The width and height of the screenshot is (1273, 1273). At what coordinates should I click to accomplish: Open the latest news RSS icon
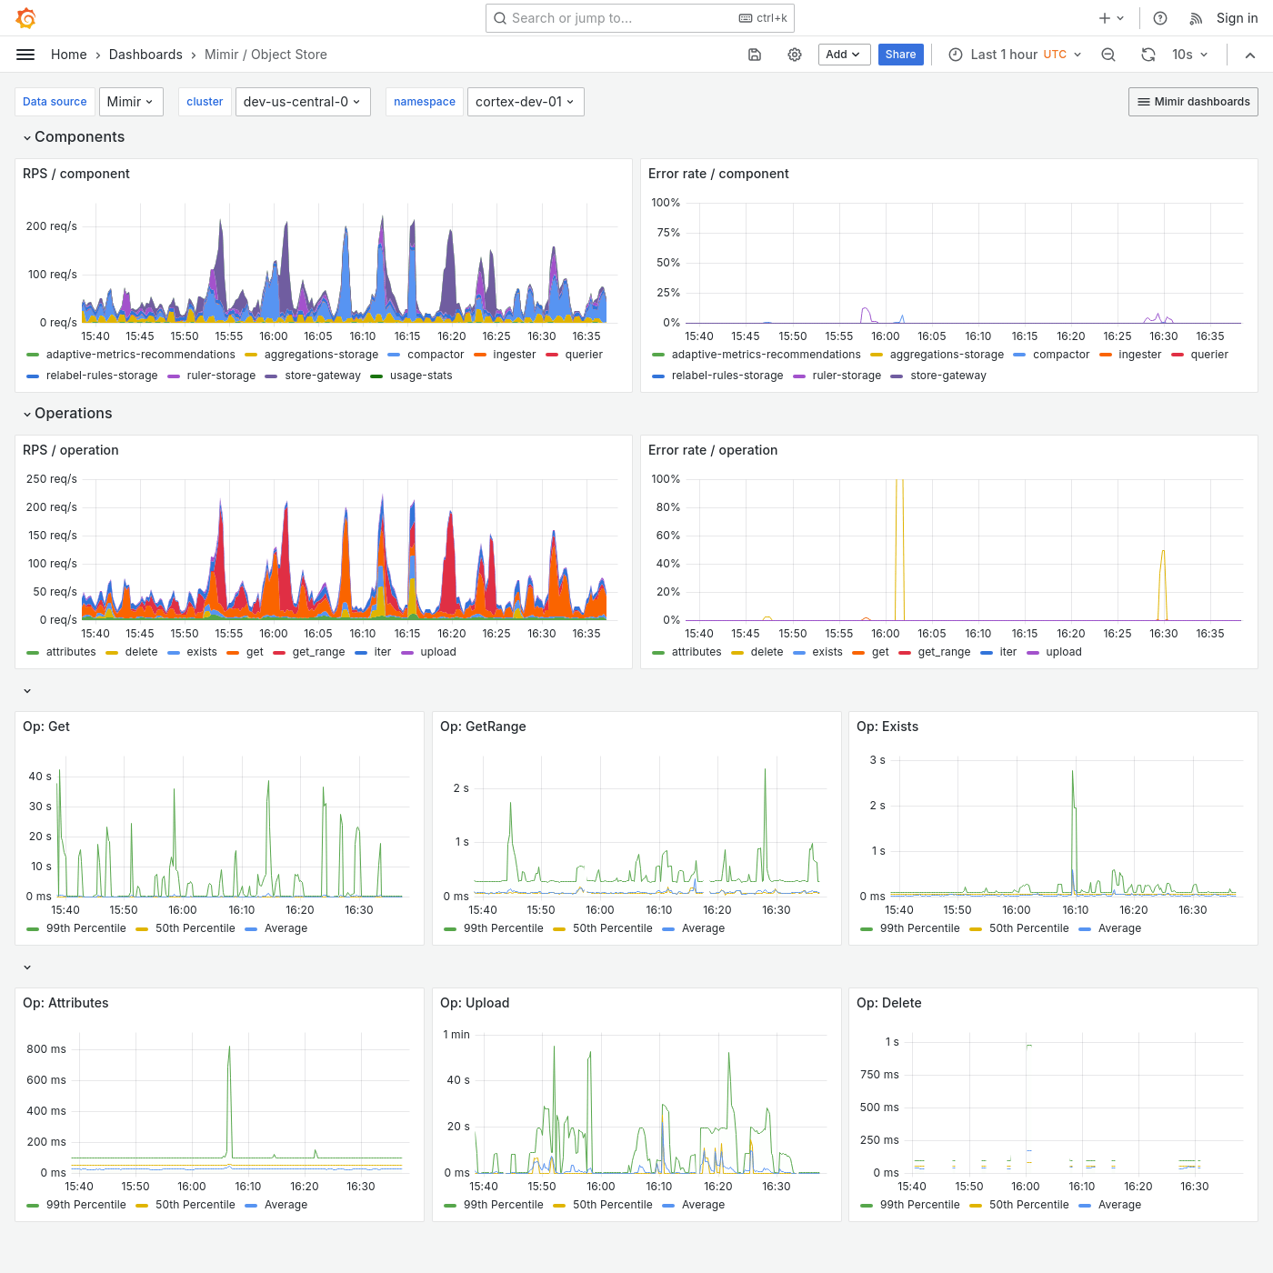pos(1193,17)
